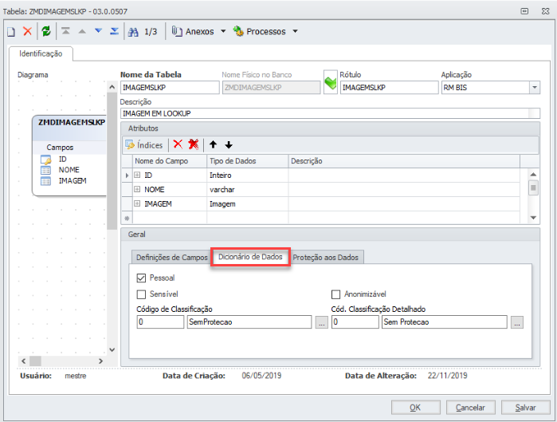Screen dimensions: 557x422
Task: Expand the IMAGEM row plus sign
Action: (x=137, y=203)
